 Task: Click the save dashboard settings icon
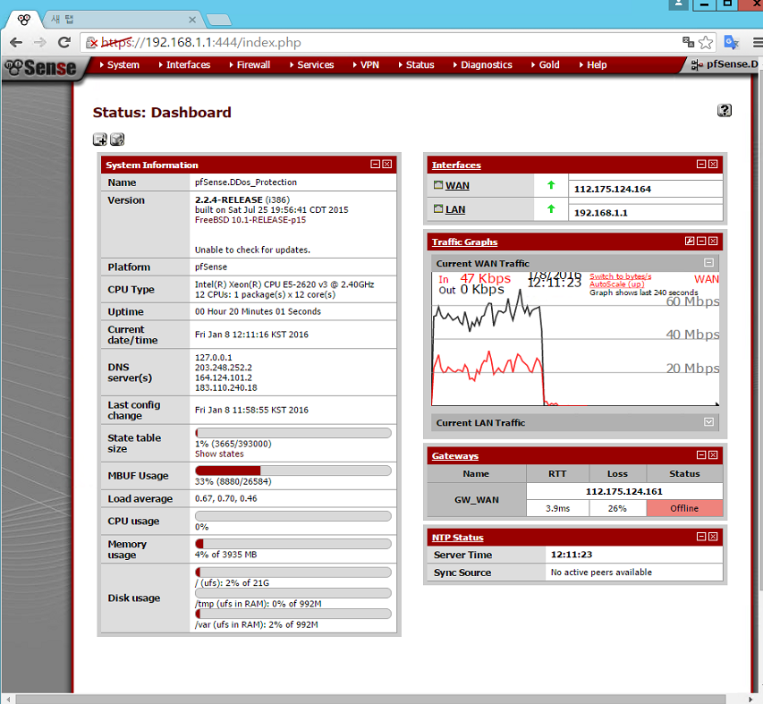pyautogui.click(x=117, y=140)
